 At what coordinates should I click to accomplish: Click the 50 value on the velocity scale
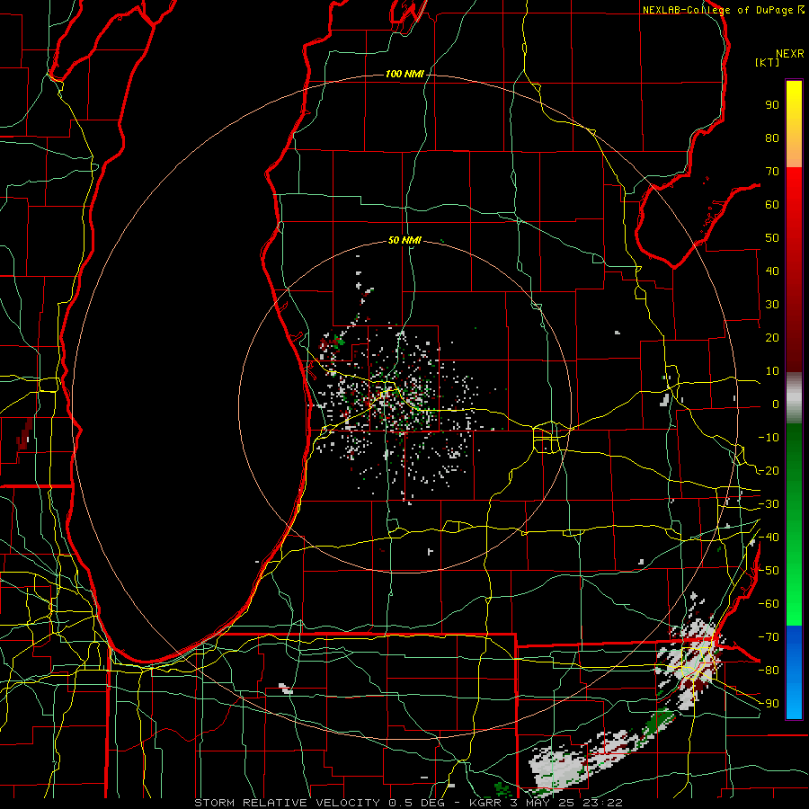772,238
